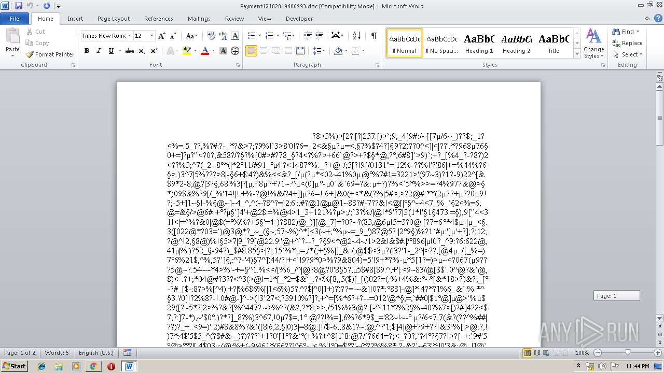The height and width of the screenshot is (373, 664).
Task: Click the Redo icon in Quick Access Toolbar
Action: click(47, 6)
